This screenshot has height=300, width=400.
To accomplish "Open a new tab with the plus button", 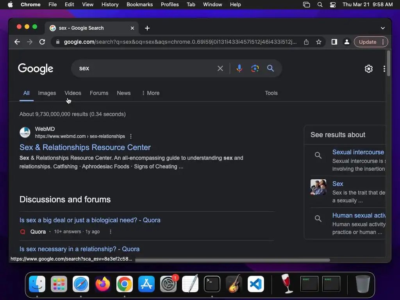I will [x=147, y=28].
